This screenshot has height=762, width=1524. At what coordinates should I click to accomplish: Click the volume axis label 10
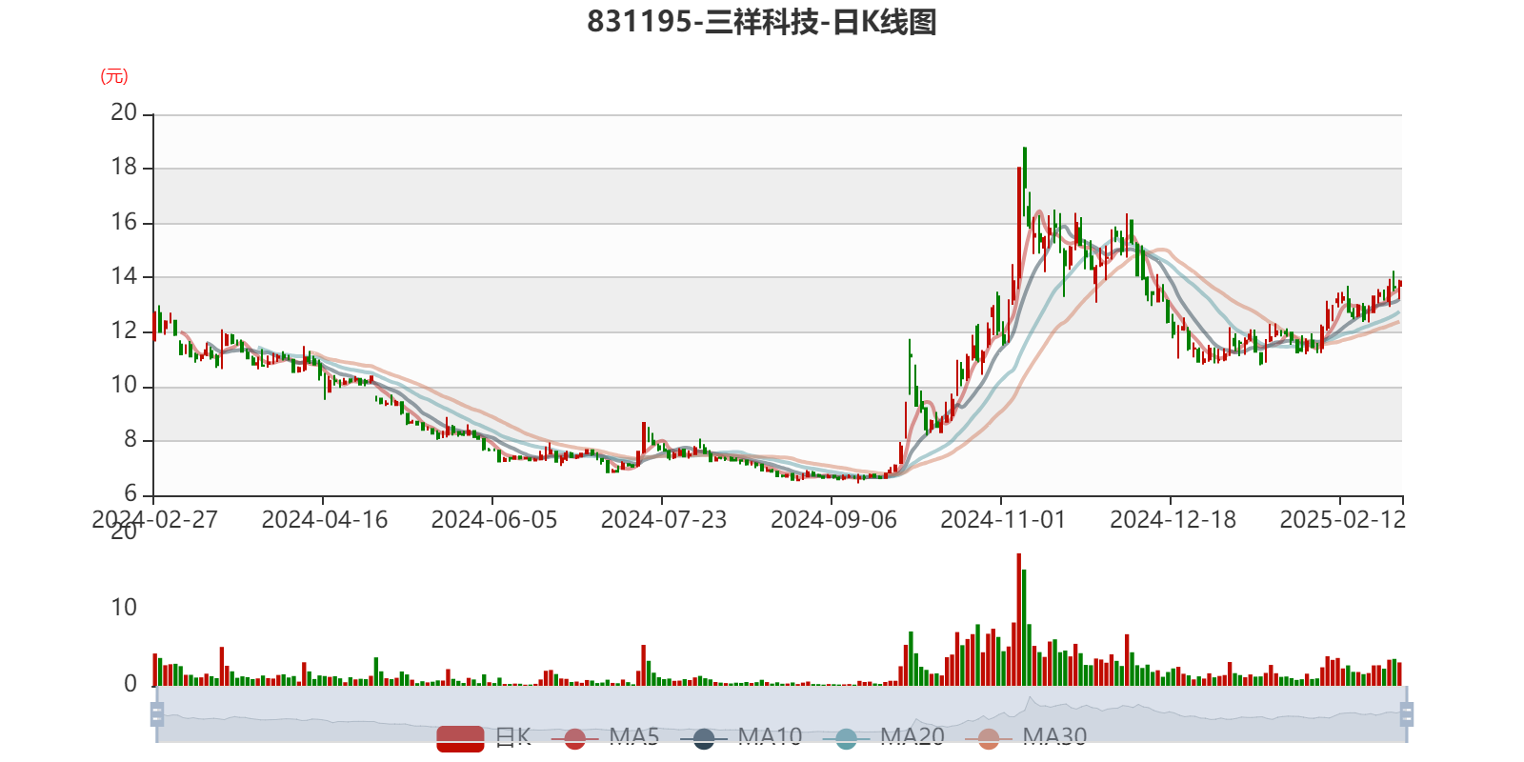pyautogui.click(x=124, y=608)
